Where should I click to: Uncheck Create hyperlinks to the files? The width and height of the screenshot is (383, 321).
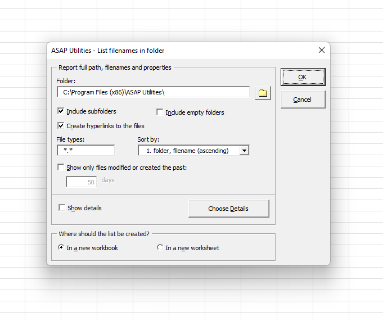[x=61, y=126]
